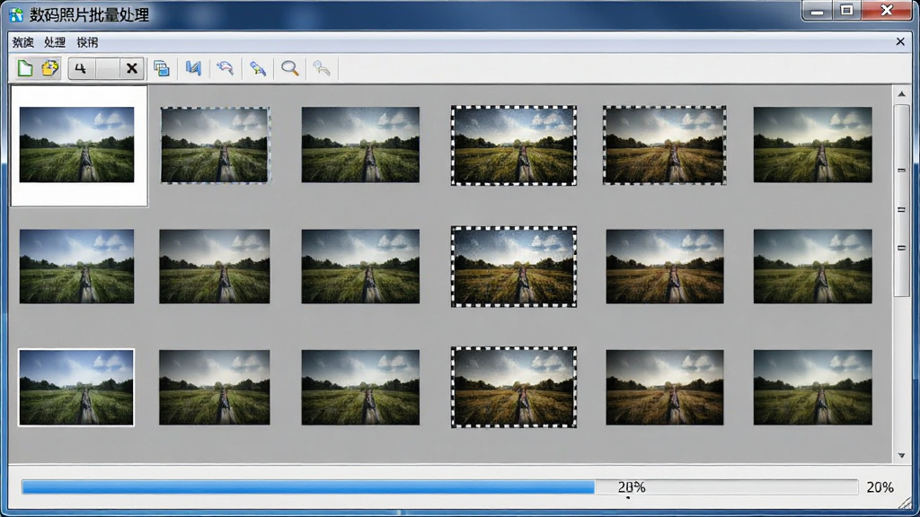Open the 处理 menu in the menu bar
The image size is (920, 517).
point(55,42)
